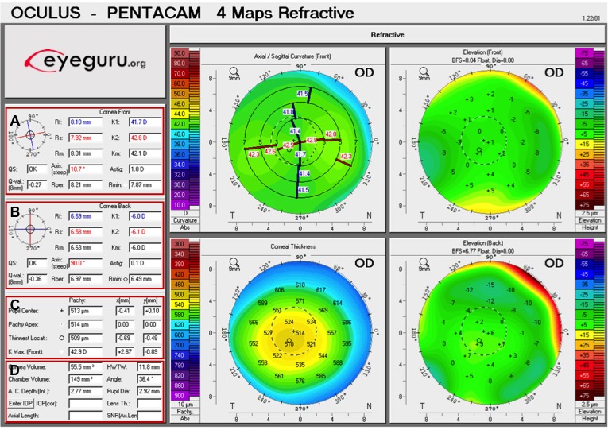Click the 9mm magnifier on Elevation (Back) map

[x=424, y=263]
